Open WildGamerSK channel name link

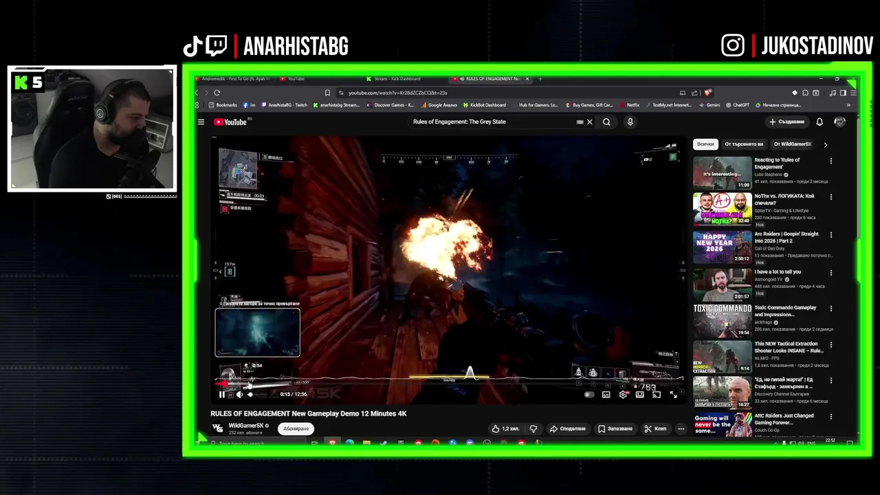pyautogui.click(x=245, y=426)
